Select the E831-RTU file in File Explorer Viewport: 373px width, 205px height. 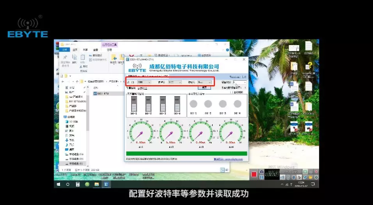(x=109, y=93)
